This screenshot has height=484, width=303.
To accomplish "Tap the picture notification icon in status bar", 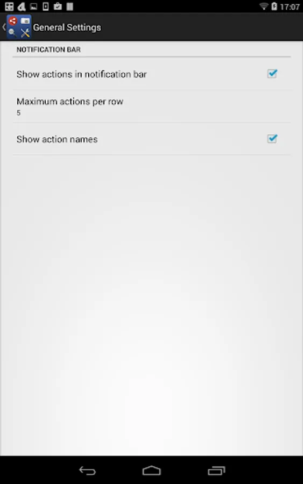I will [x=33, y=6].
